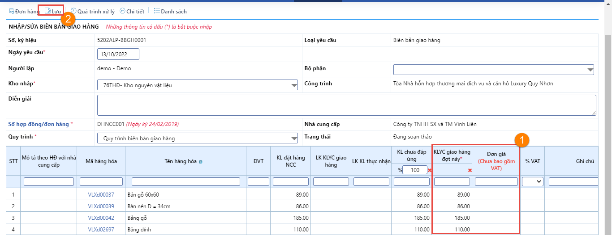Open Quá trình xử lý view
Image resolution: width=612 pixels, height=235 pixels.
[x=93, y=11]
